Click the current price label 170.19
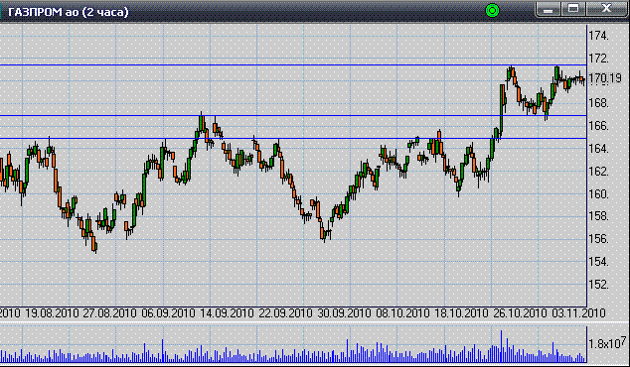Viewport: 630px width, 367px height. [605, 78]
